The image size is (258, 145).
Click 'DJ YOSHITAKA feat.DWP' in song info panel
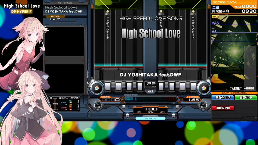pyautogui.click(x=63, y=12)
